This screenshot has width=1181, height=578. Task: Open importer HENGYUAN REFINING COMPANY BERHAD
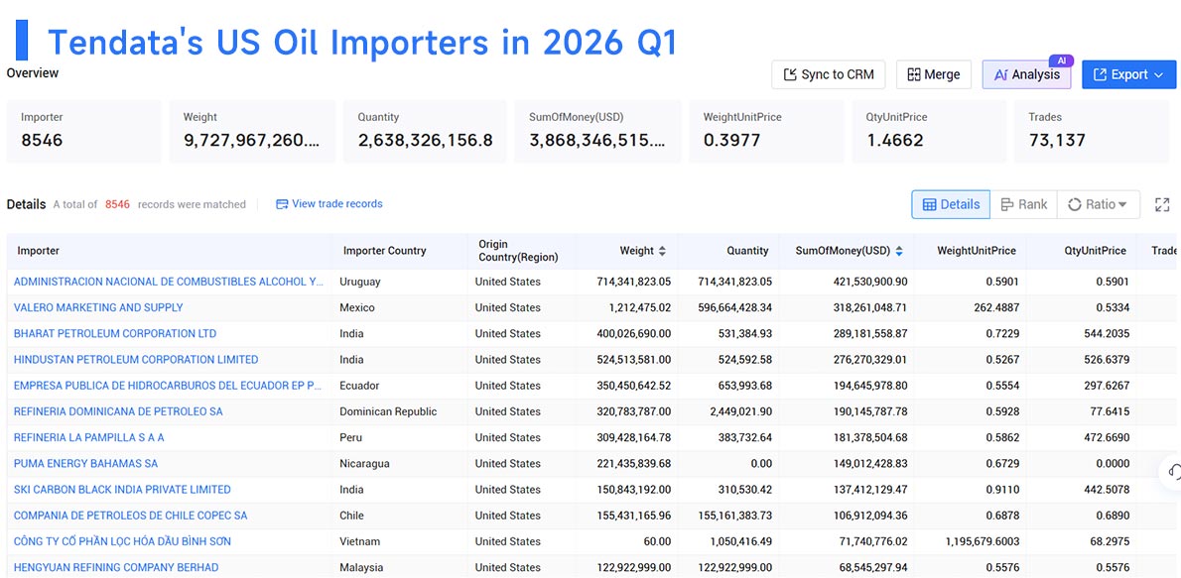click(x=116, y=567)
